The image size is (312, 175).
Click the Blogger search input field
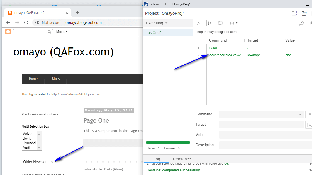point(30,32)
